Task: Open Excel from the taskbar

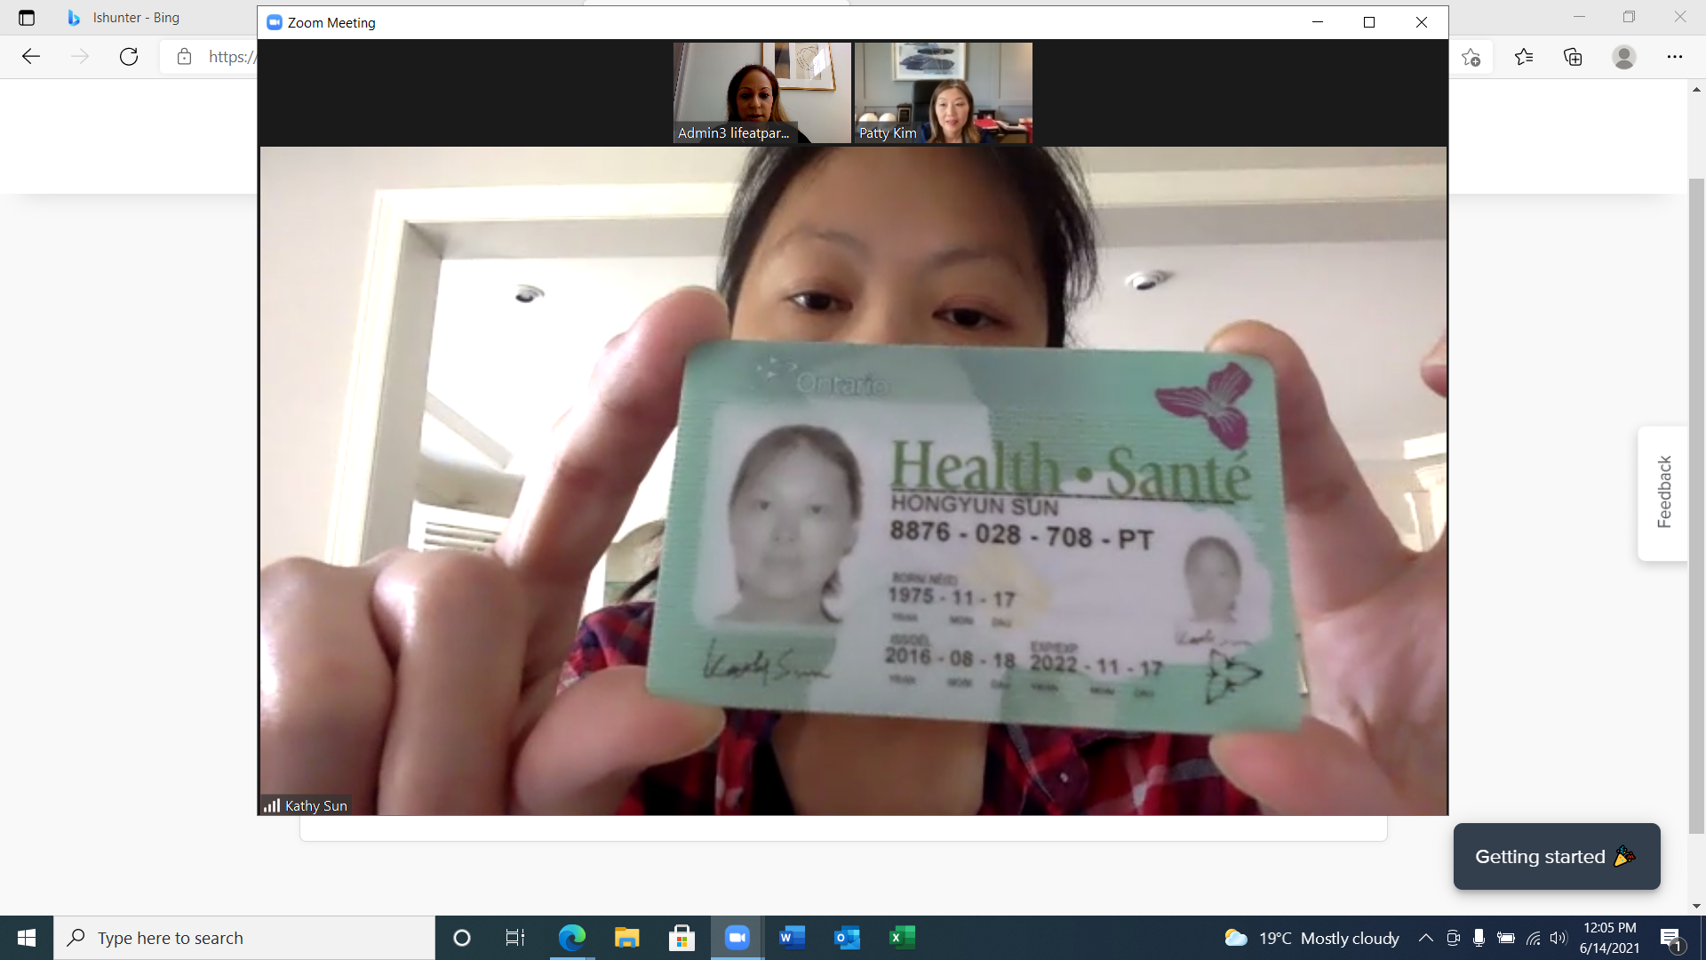Action: tap(902, 938)
